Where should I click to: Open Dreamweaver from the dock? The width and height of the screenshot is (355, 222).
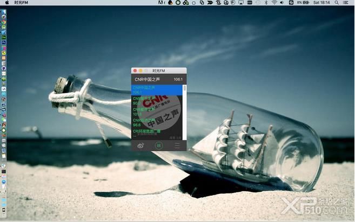(x=4, y=37)
